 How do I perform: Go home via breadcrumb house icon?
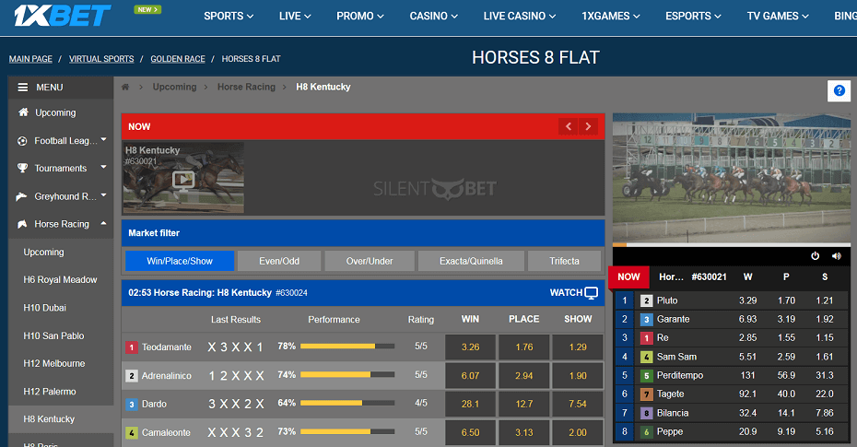pos(125,87)
